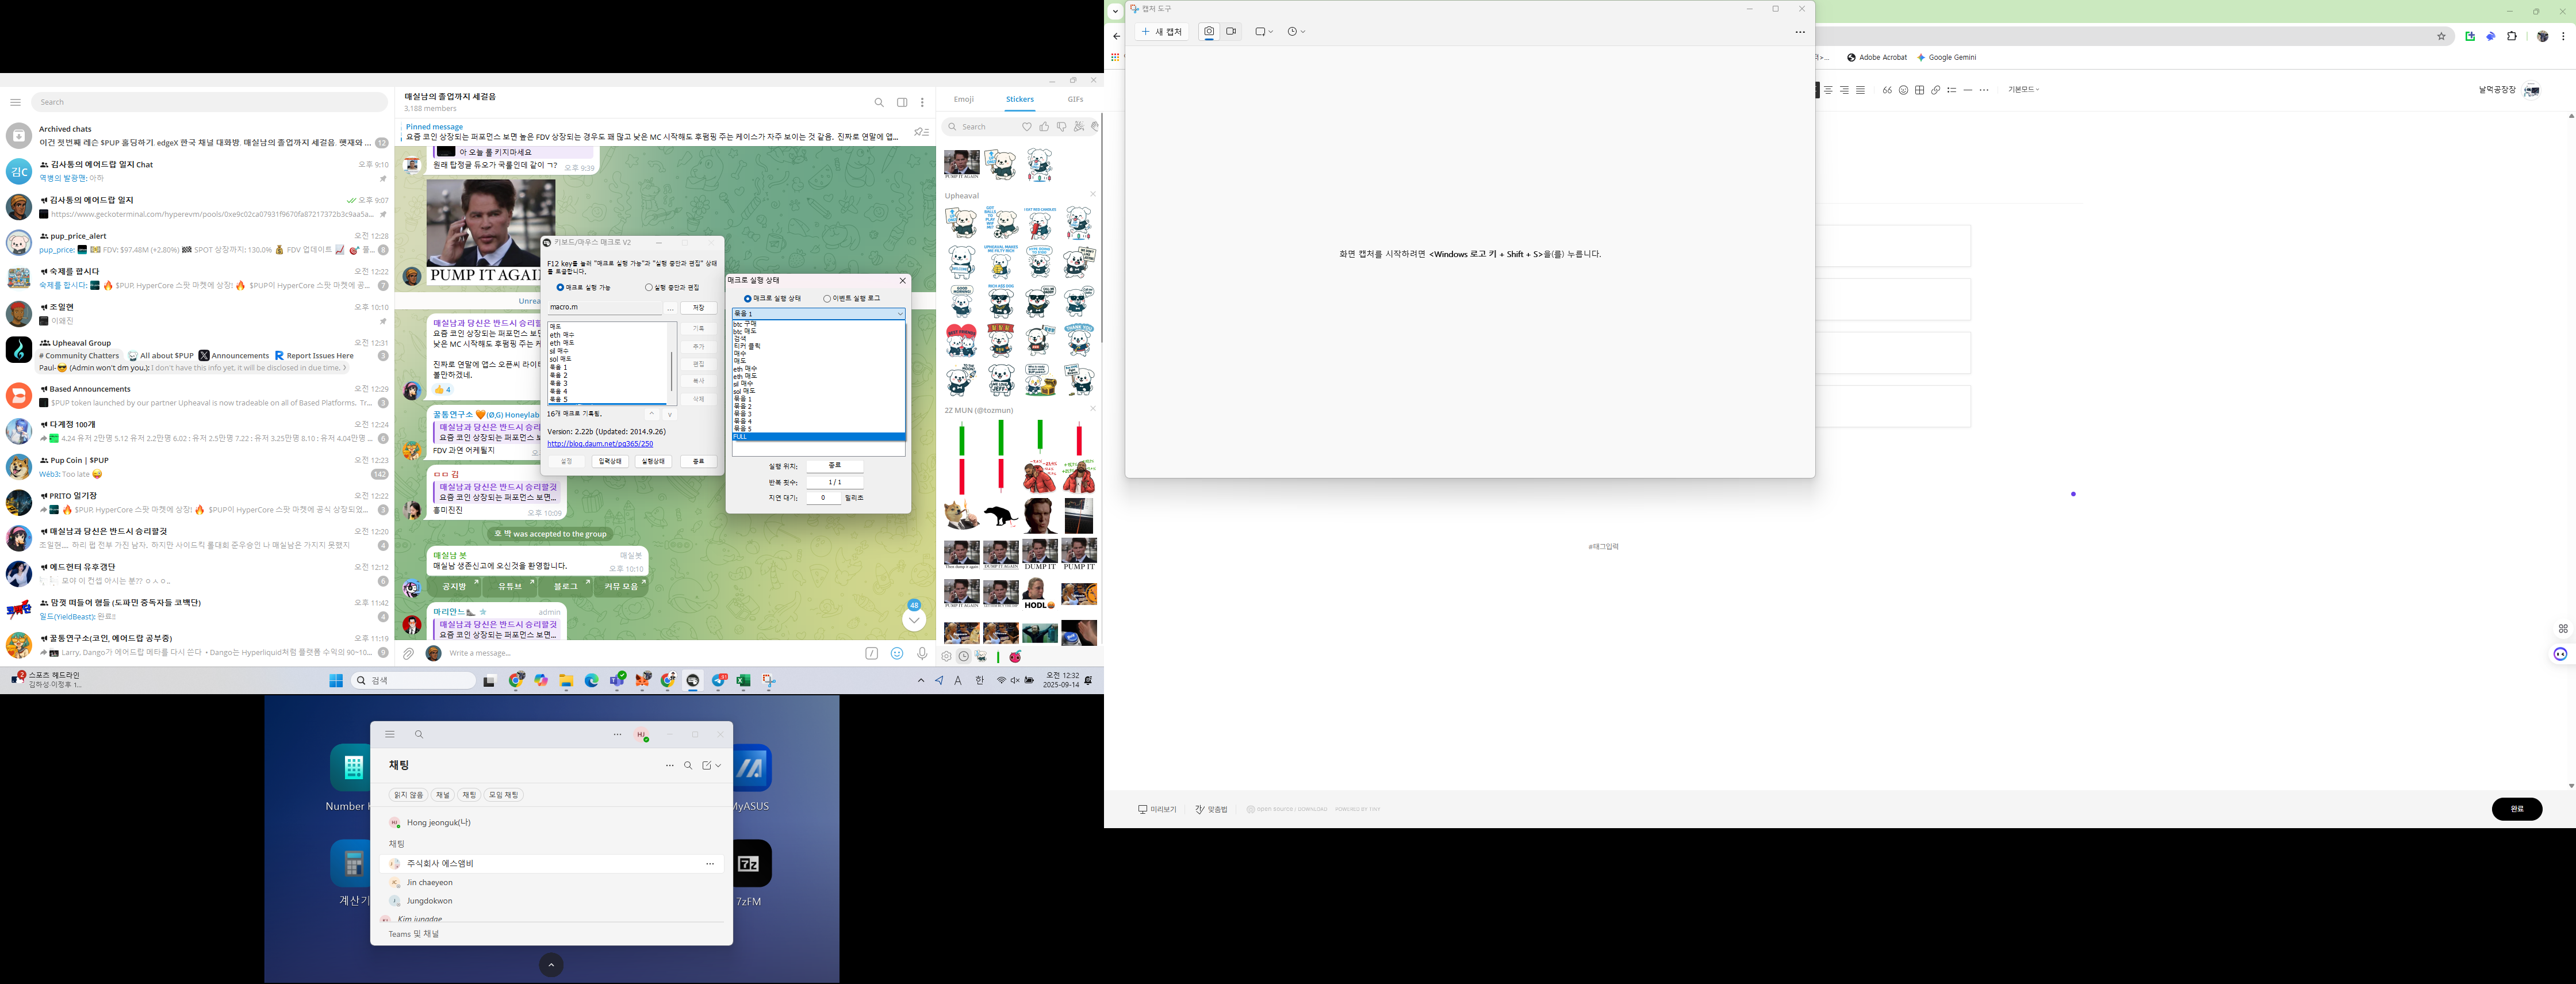Viewport: 2576px width, 984px height.
Task: Click the 새 캡처 button
Action: click(1162, 32)
